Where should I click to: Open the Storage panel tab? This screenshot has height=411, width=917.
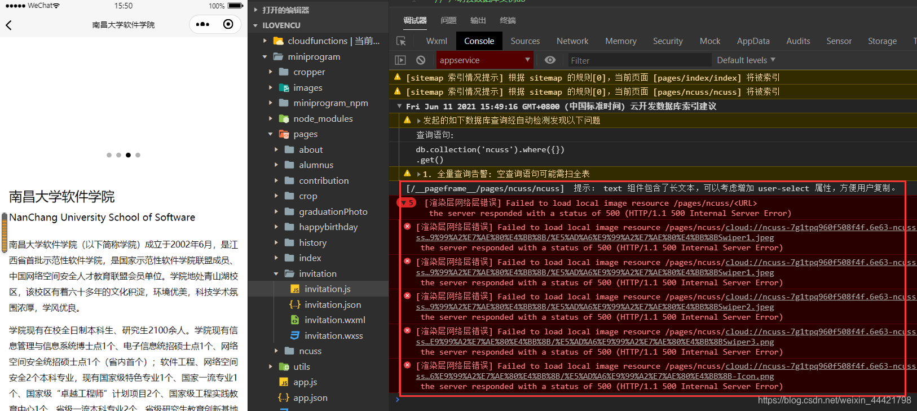(882, 41)
